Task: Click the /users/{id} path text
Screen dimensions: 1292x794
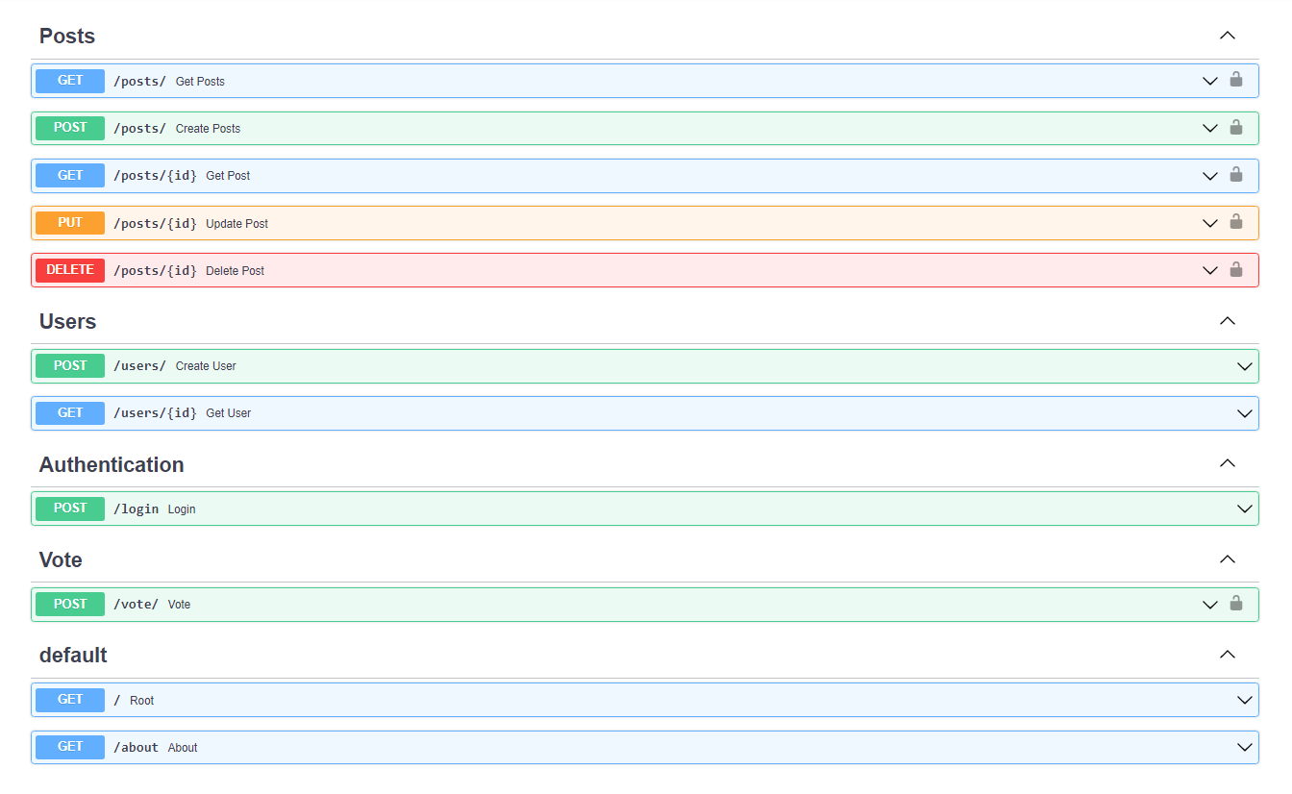Action: (x=155, y=413)
